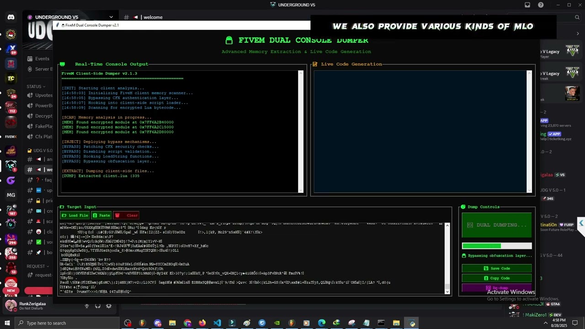Open Microsoft Edge from taskbar
The image size is (585, 329).
pos(322,323)
